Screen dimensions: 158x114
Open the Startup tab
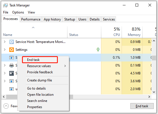pyautogui.click(x=69, y=19)
